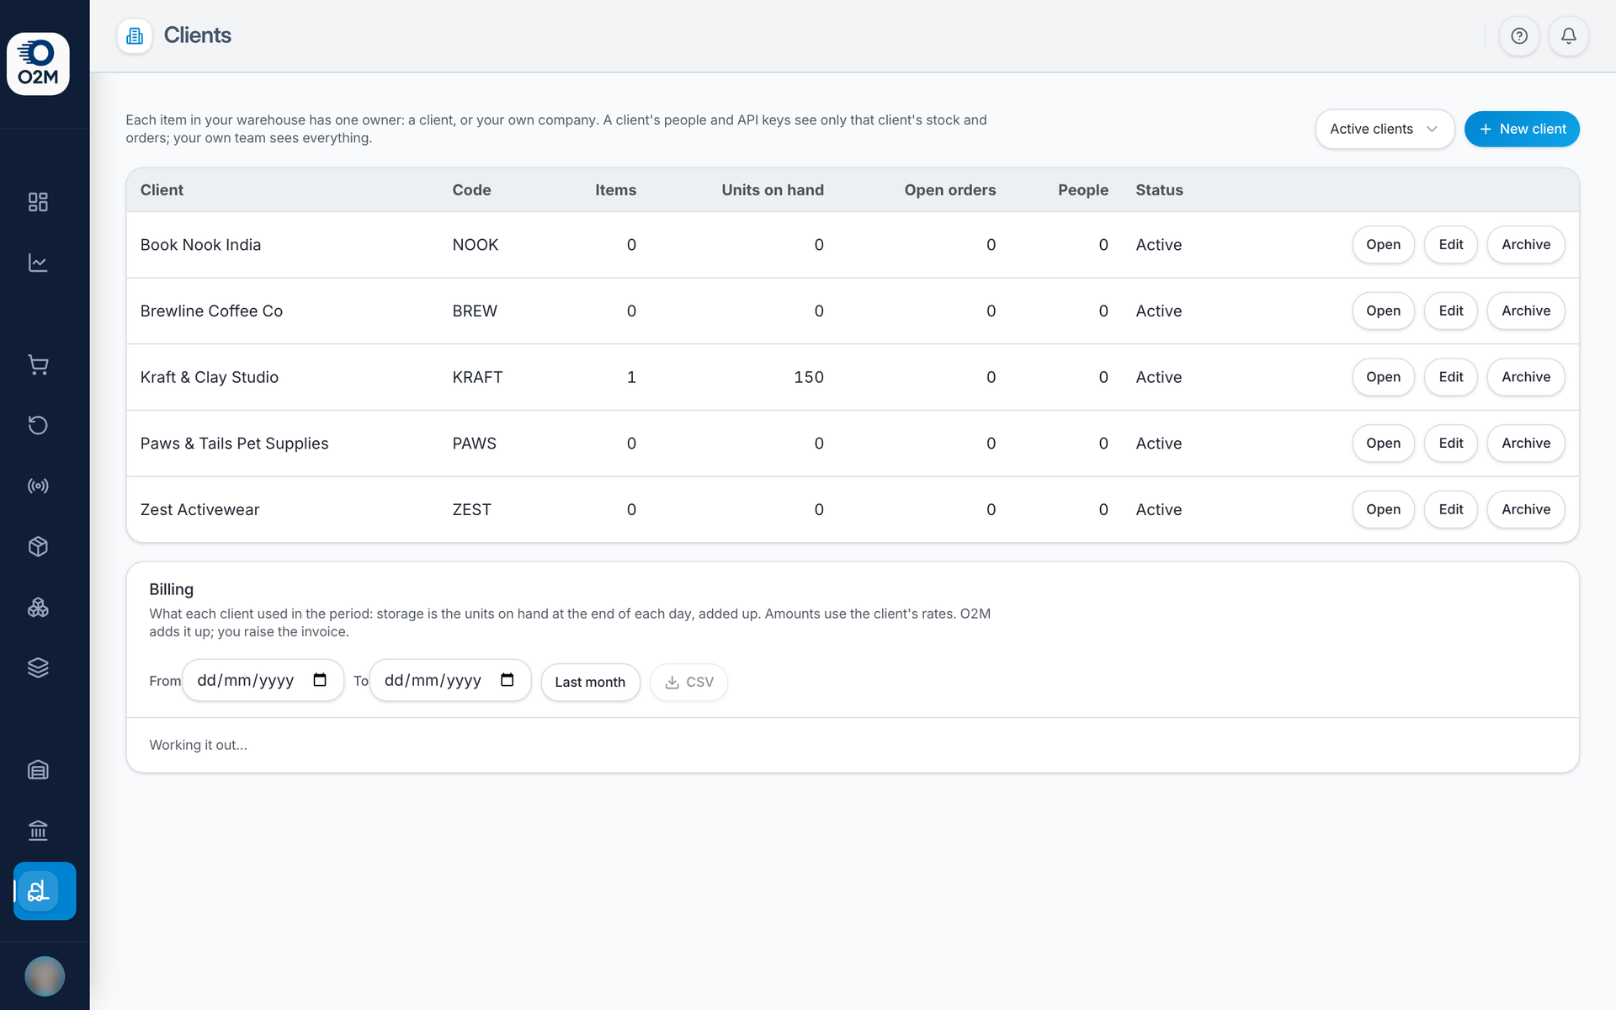1616x1010 pixels.
Task: Archive the Kraft & Clay Studio client
Action: [1525, 377]
